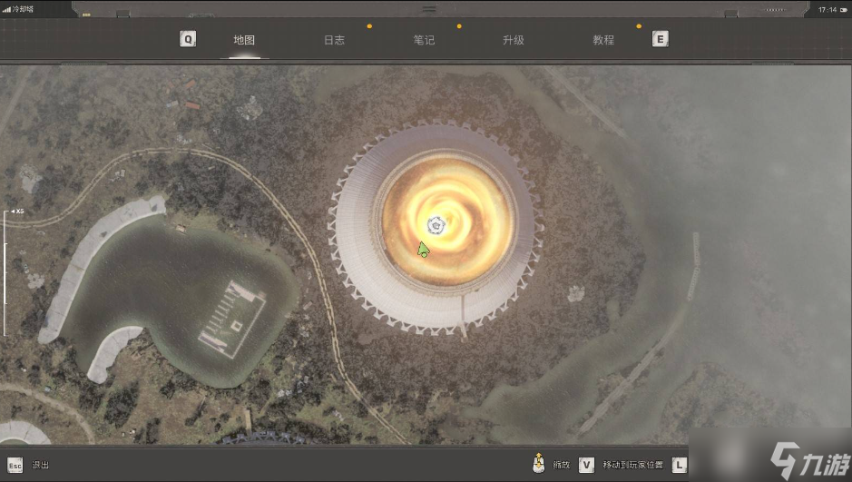Switch to the 地图 tab

click(x=244, y=40)
